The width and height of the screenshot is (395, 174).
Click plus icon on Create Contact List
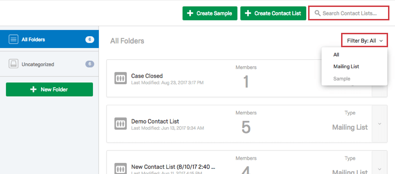pos(248,13)
